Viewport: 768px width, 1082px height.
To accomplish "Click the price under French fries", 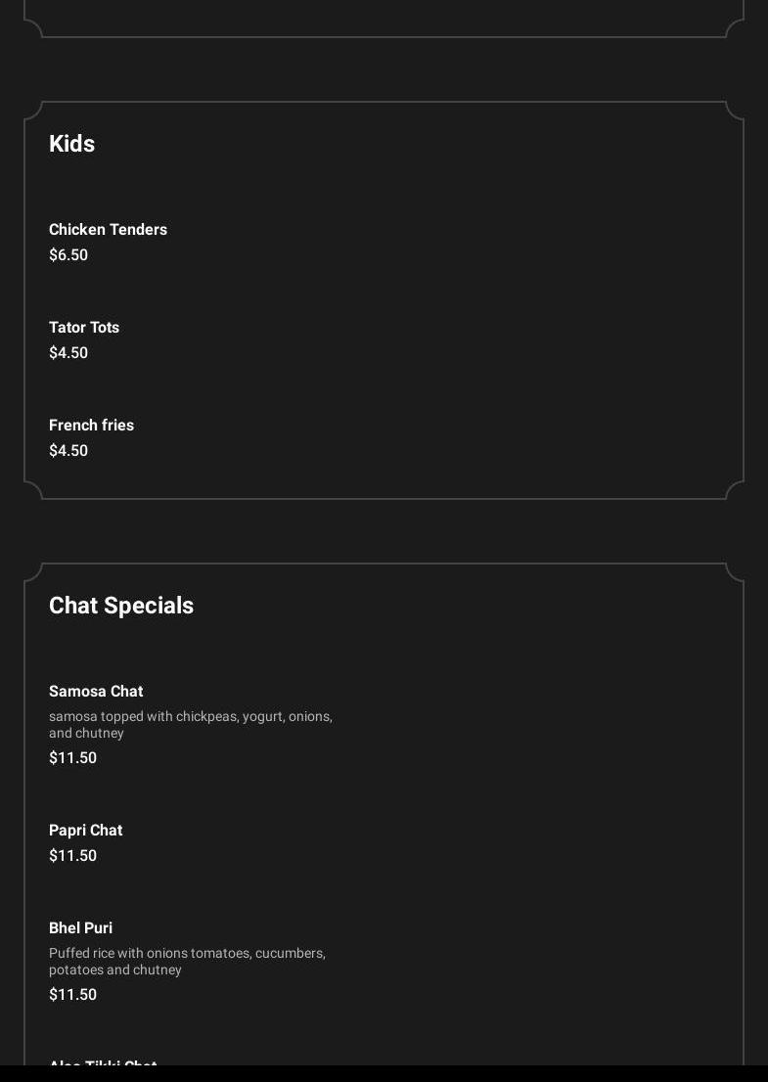I will 68,451.
